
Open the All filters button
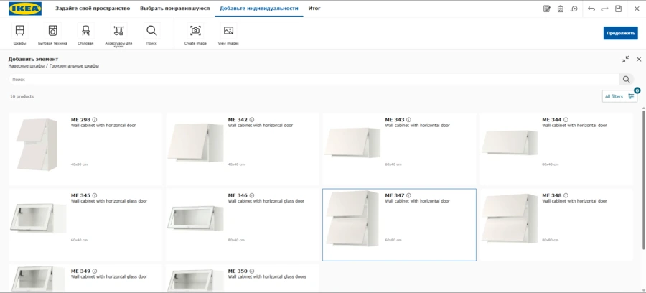coord(619,96)
